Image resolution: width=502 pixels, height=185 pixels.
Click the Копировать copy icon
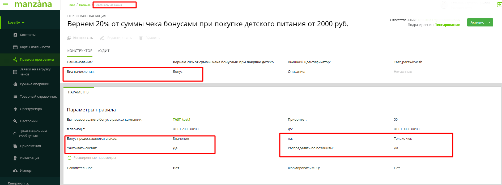[69, 38]
